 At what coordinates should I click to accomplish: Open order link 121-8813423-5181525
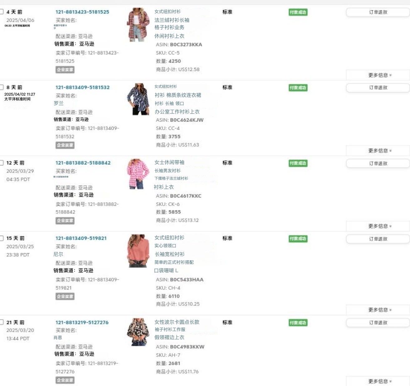pos(82,12)
